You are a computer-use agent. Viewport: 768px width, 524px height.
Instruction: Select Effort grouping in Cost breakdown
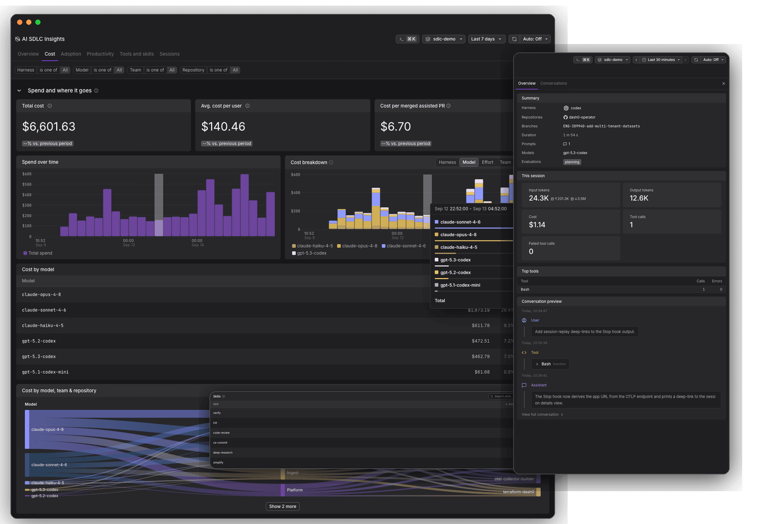click(x=487, y=162)
